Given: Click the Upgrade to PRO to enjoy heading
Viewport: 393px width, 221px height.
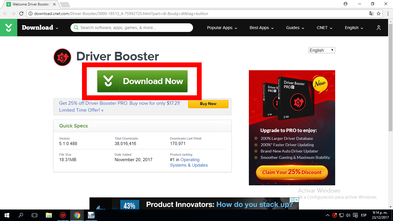Looking at the screenshot, I should coord(289,130).
